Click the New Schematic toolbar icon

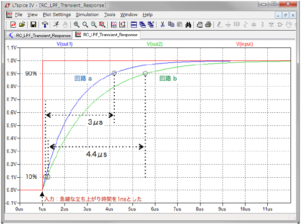click(x=13, y=24)
